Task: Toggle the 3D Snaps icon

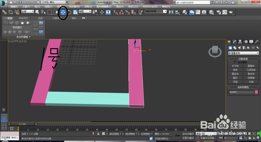Action: (115, 12)
